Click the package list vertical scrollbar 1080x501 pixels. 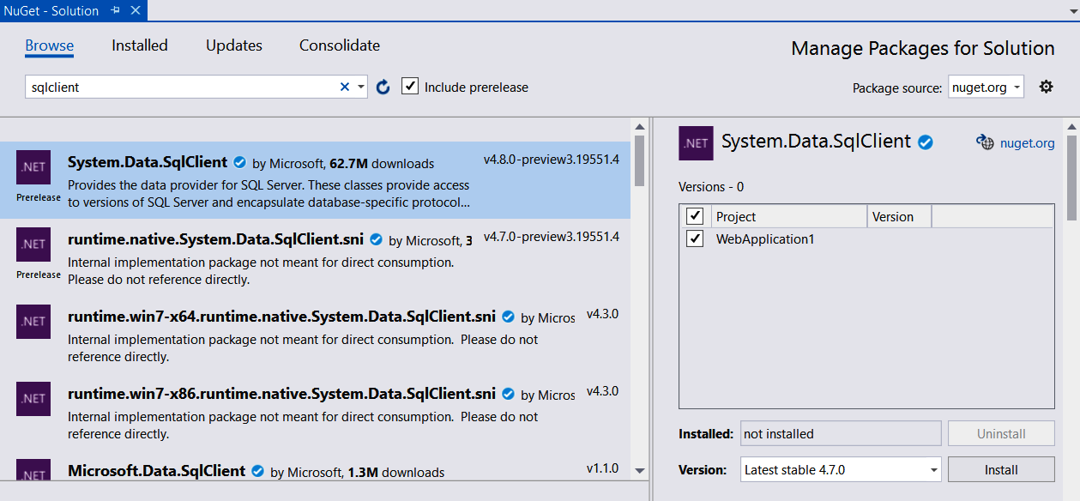pyautogui.click(x=639, y=300)
